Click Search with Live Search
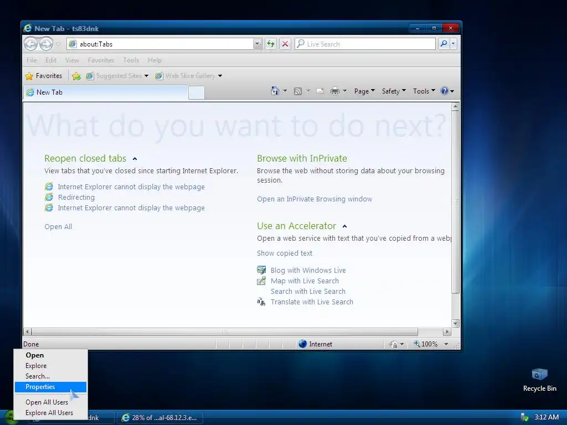 pyautogui.click(x=308, y=291)
